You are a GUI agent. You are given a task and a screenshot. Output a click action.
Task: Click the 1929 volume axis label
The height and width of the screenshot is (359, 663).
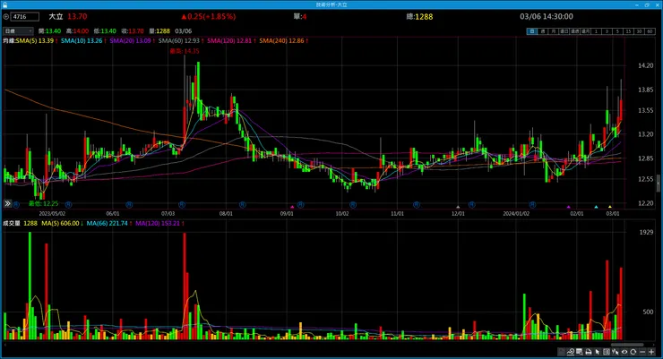pyautogui.click(x=646, y=232)
